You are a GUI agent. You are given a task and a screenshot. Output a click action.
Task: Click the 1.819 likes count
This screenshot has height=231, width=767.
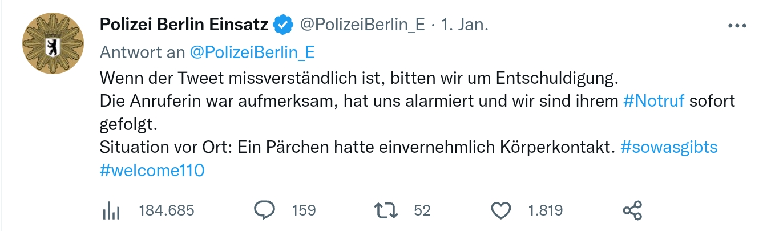tap(546, 210)
